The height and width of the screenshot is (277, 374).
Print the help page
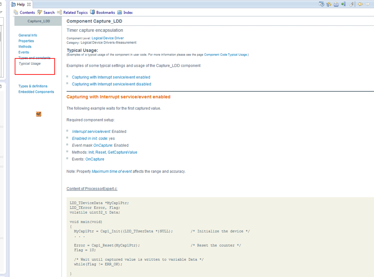point(336,4)
